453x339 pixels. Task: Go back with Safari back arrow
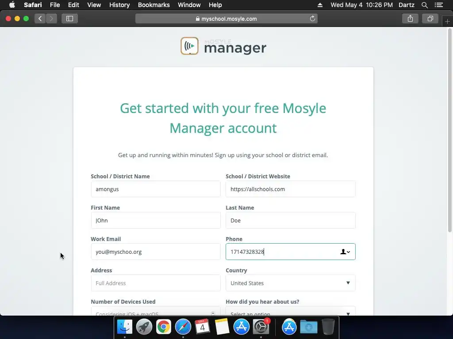pos(40,19)
